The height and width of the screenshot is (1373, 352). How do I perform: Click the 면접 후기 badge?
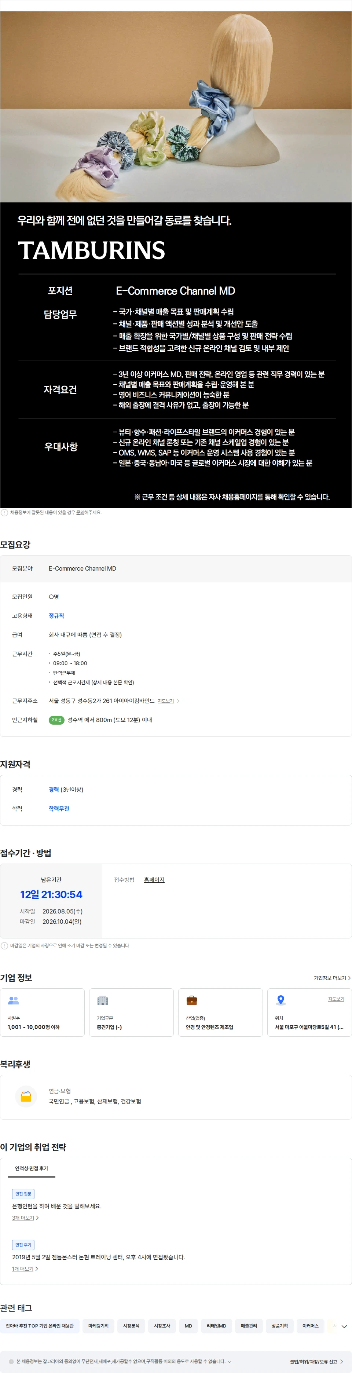[x=23, y=1245]
